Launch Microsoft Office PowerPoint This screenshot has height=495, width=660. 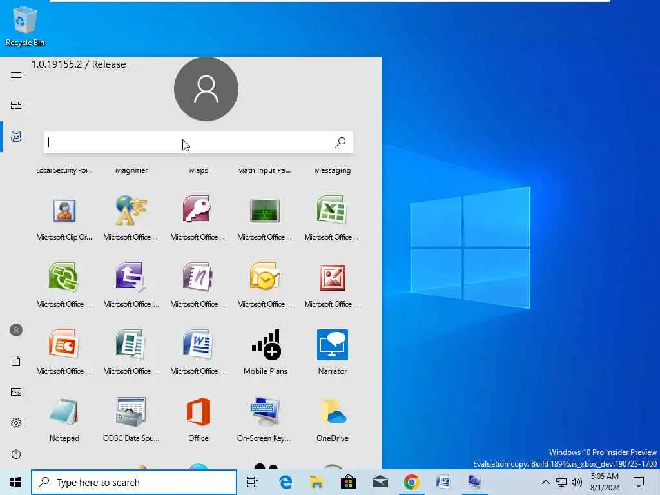[x=64, y=353]
